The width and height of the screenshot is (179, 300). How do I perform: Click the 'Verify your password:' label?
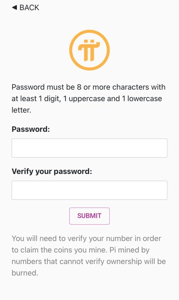(x=52, y=171)
